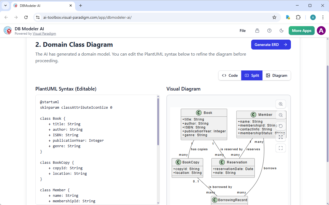The height and width of the screenshot is (205, 329).
Task: Open More Apps
Action: click(x=301, y=31)
